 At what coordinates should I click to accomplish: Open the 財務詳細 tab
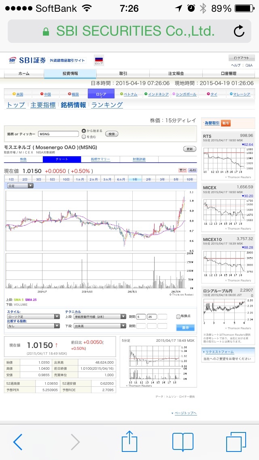point(139,159)
